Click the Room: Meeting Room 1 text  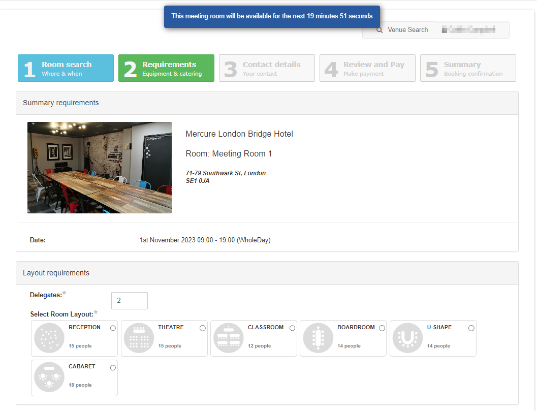(229, 154)
